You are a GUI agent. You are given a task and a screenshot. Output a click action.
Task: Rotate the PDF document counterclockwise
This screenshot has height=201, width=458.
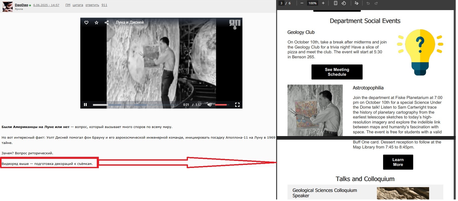344,3
